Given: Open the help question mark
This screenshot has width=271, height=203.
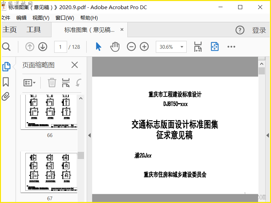Looking at the screenshot, I should [x=240, y=30].
